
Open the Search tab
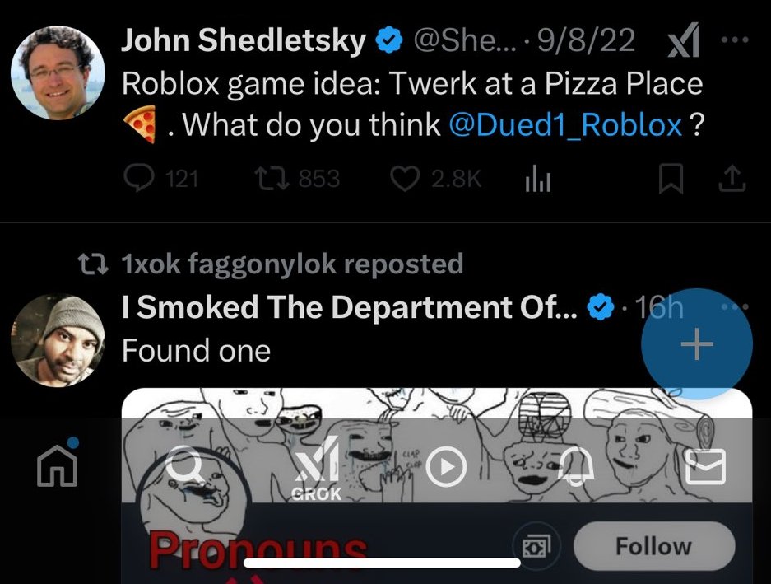186,467
